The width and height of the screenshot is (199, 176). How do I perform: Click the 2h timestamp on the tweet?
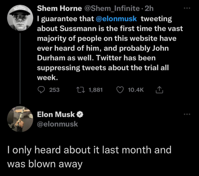coord(149,8)
